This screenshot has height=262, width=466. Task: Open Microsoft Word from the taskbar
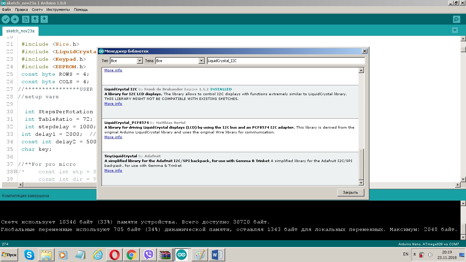(x=217, y=255)
